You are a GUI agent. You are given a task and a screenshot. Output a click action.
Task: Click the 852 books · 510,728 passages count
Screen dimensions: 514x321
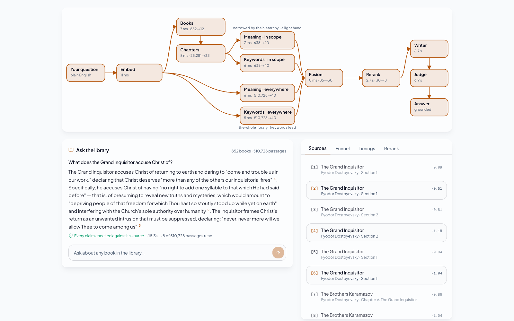click(259, 151)
